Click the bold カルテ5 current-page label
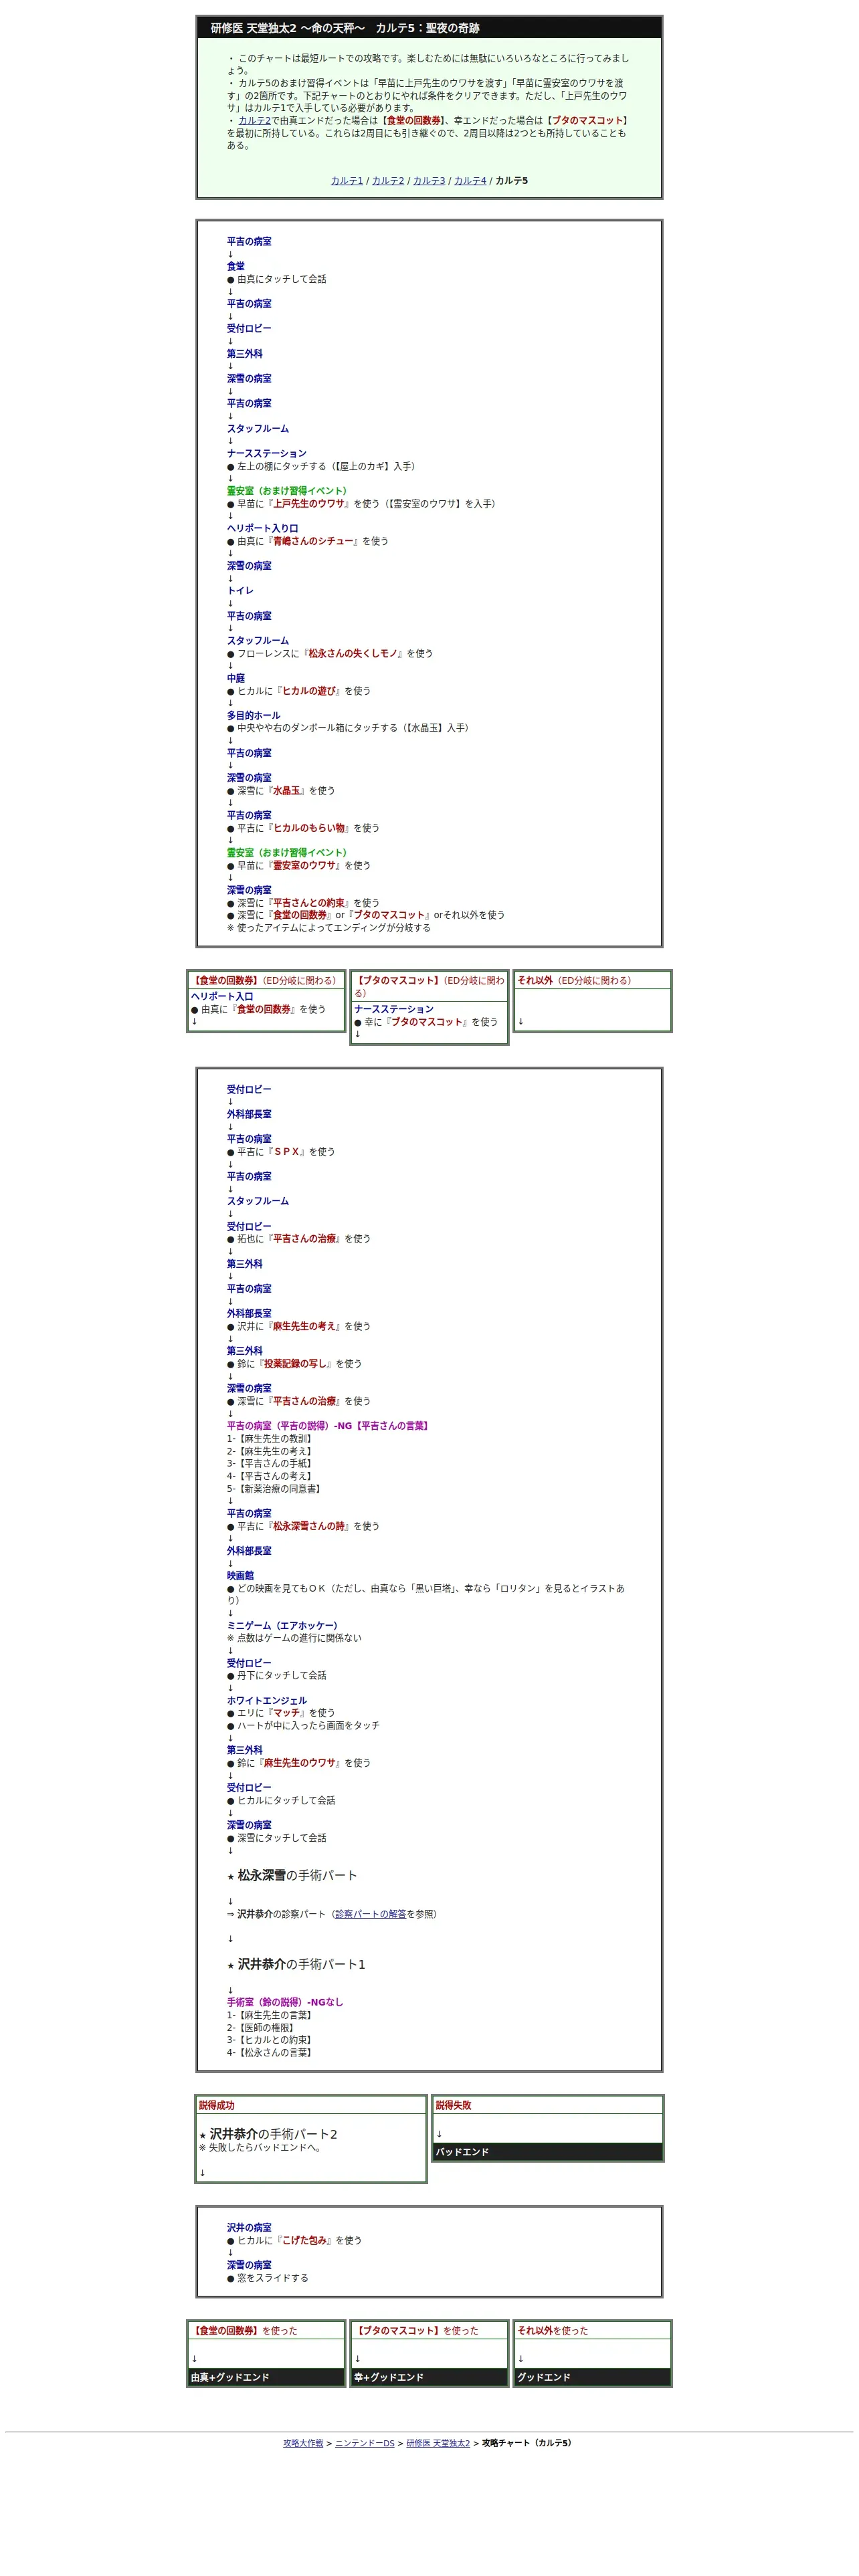This screenshot has width=859, height=2576. pyautogui.click(x=511, y=181)
